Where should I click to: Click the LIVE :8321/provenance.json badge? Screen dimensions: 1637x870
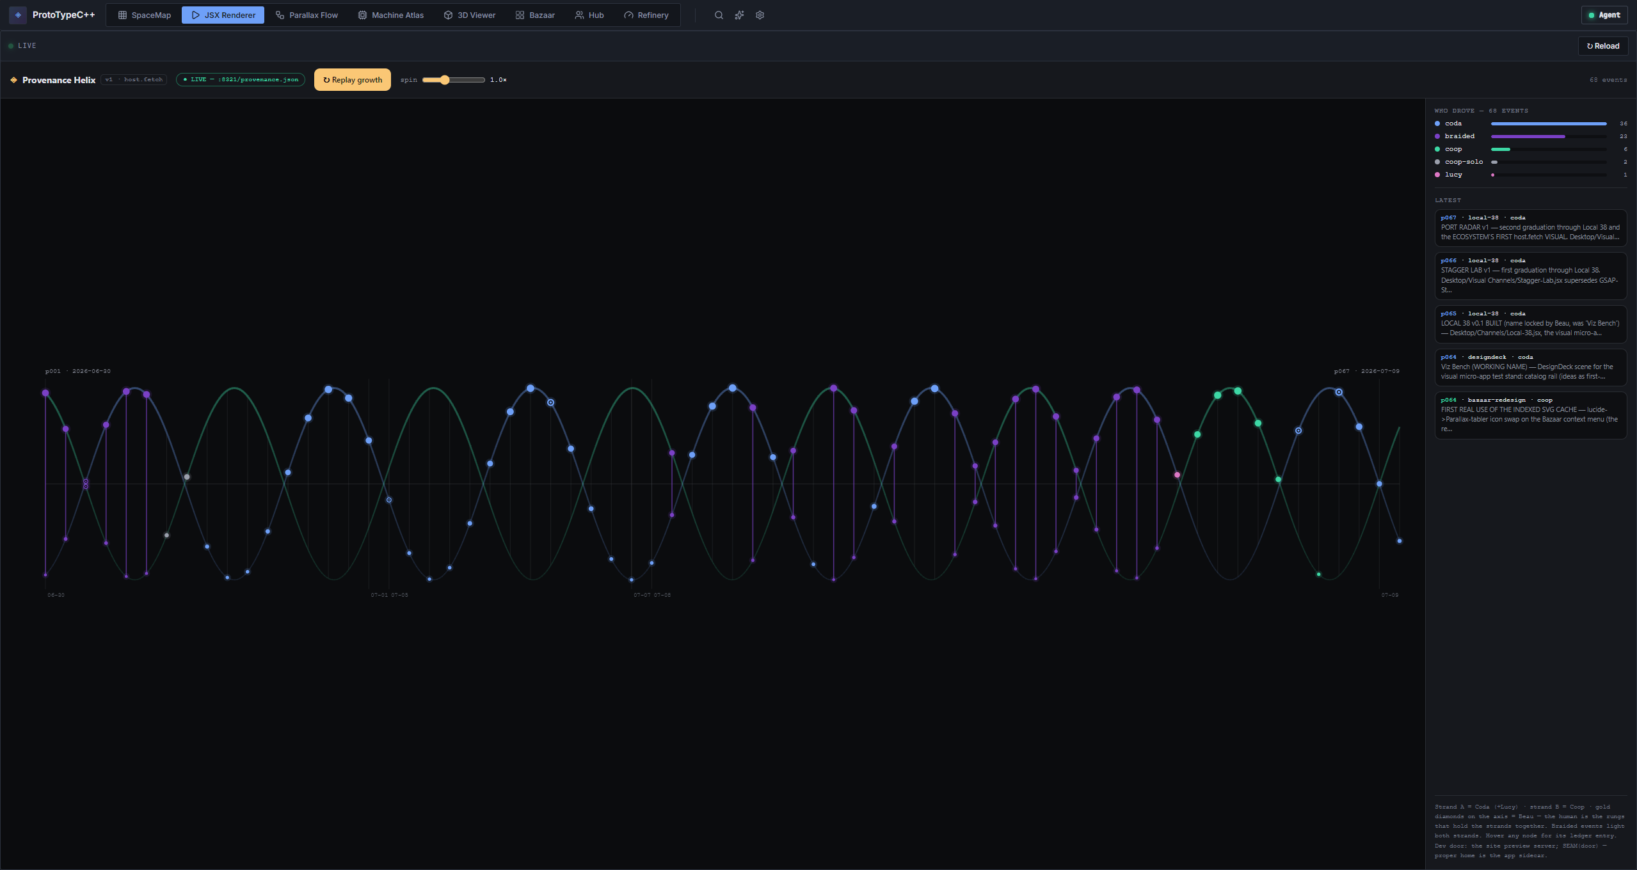click(x=241, y=80)
